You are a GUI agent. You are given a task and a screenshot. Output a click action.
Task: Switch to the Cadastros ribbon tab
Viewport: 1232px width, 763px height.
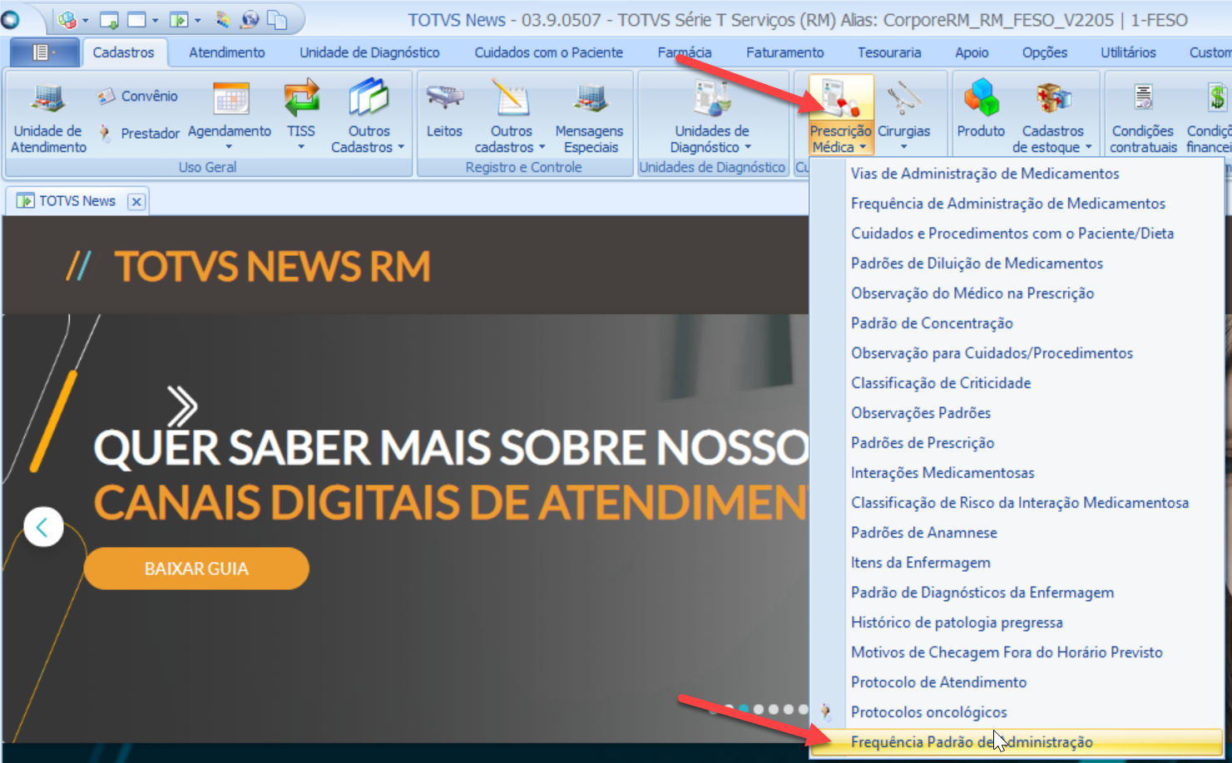tap(123, 52)
